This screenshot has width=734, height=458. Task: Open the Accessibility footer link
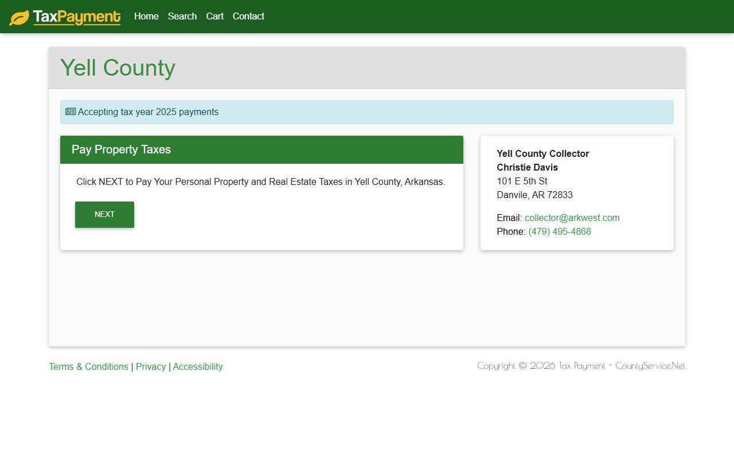pyautogui.click(x=198, y=366)
